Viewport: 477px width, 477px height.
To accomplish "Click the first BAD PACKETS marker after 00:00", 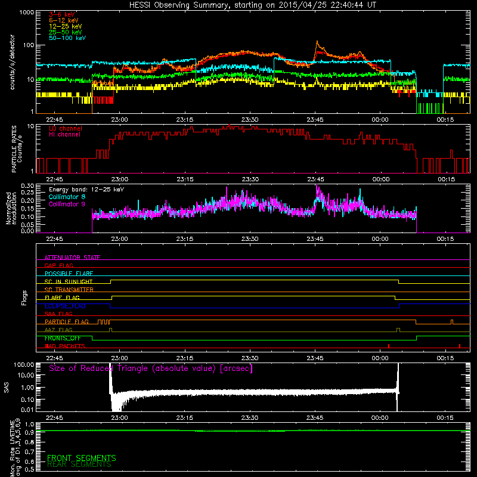I will [x=389, y=346].
